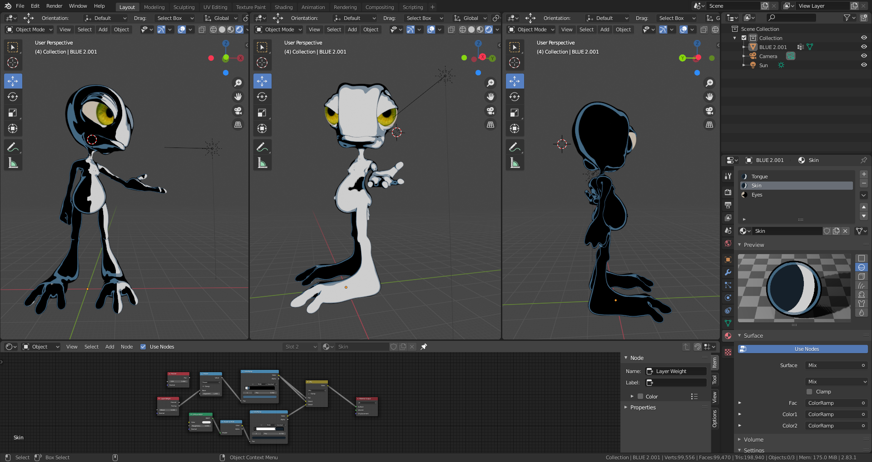Select the Annotate tool in left viewport
This screenshot has height=462, width=872.
pos(13,147)
